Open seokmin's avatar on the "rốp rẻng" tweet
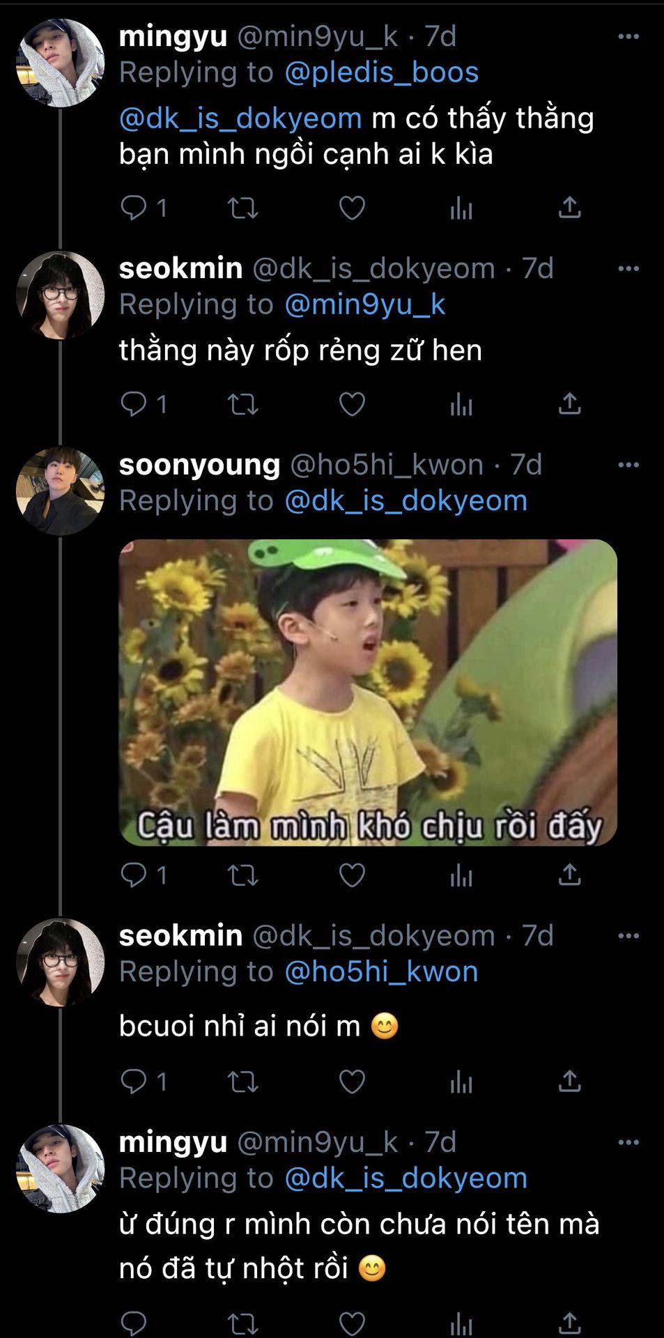Image resolution: width=664 pixels, height=1338 pixels. (x=60, y=295)
